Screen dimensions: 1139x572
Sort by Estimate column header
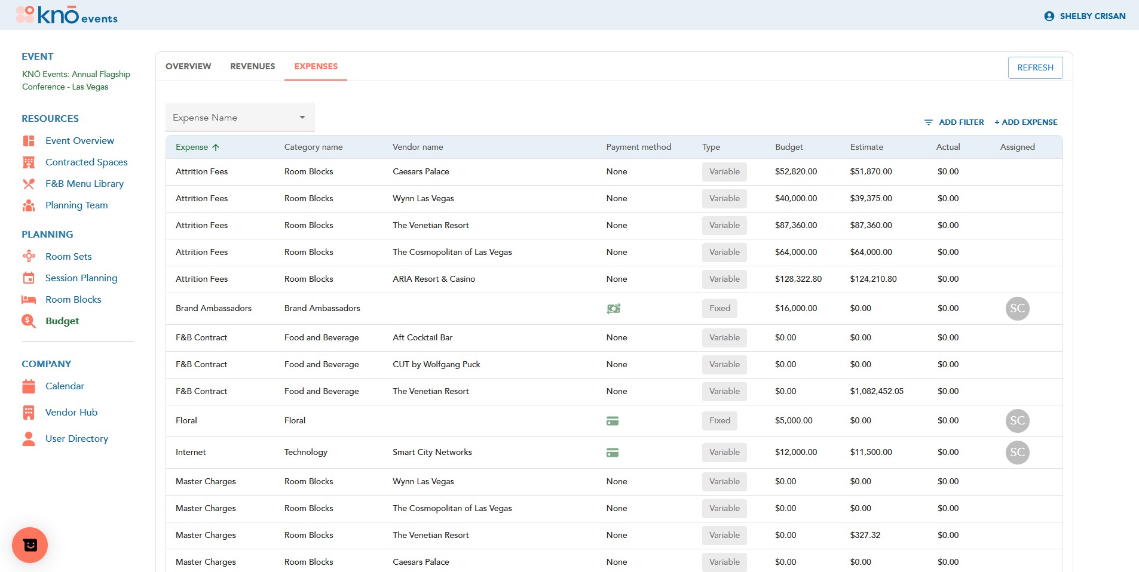pyautogui.click(x=867, y=147)
